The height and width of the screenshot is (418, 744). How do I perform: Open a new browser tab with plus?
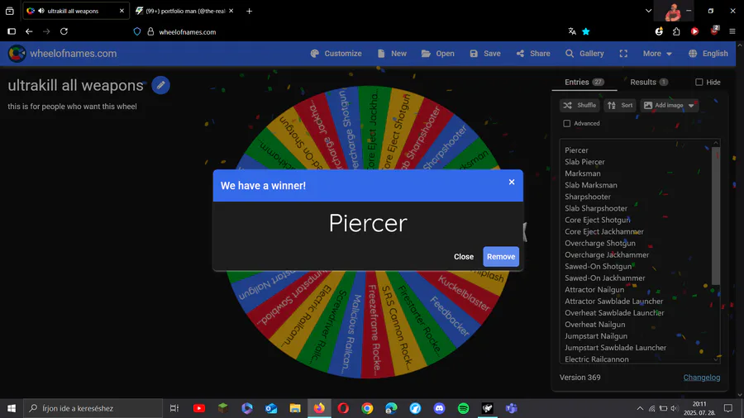(249, 11)
